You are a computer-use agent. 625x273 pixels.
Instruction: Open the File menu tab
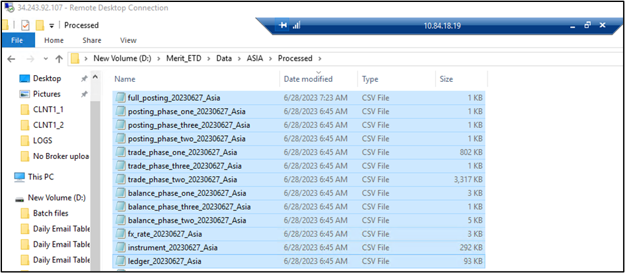tap(17, 40)
